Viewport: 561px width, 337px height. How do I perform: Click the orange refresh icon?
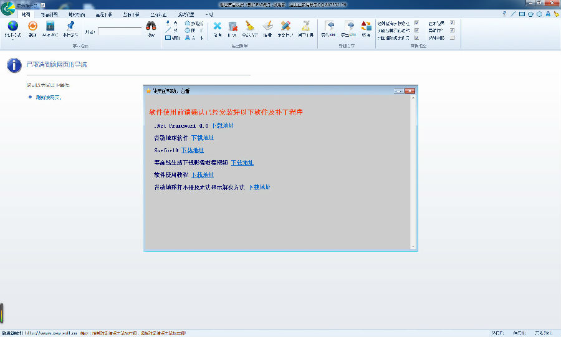32,26
